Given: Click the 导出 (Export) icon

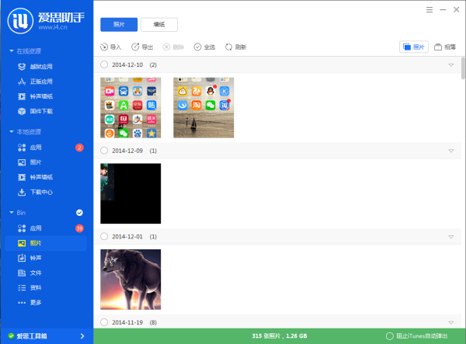Looking at the screenshot, I should coord(136,47).
